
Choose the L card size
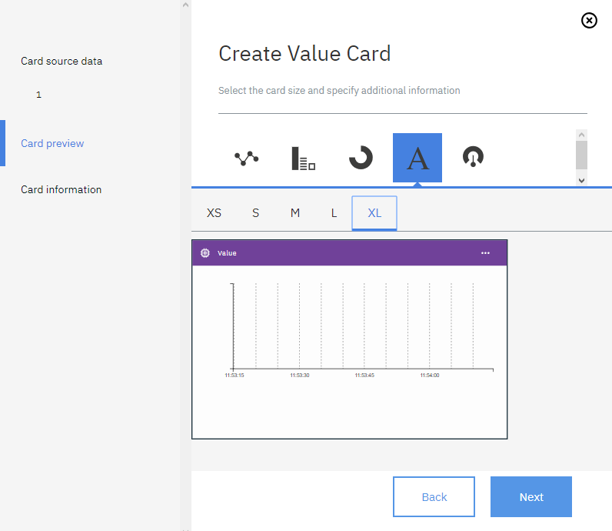(x=334, y=213)
